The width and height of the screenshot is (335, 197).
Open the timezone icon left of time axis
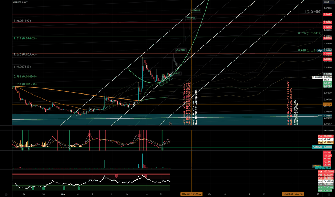point(6,194)
